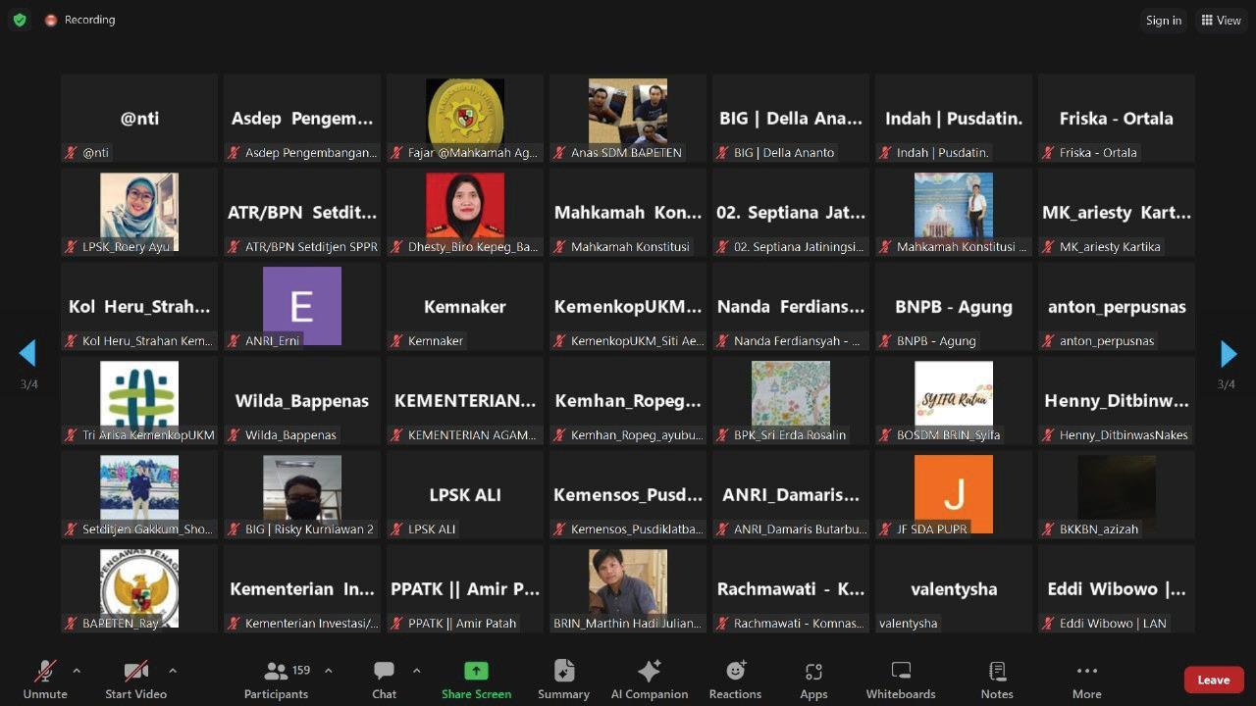The width and height of the screenshot is (1256, 706).
Task: Click muted mic icon beside anton_perpusnas
Action: click(x=1048, y=340)
